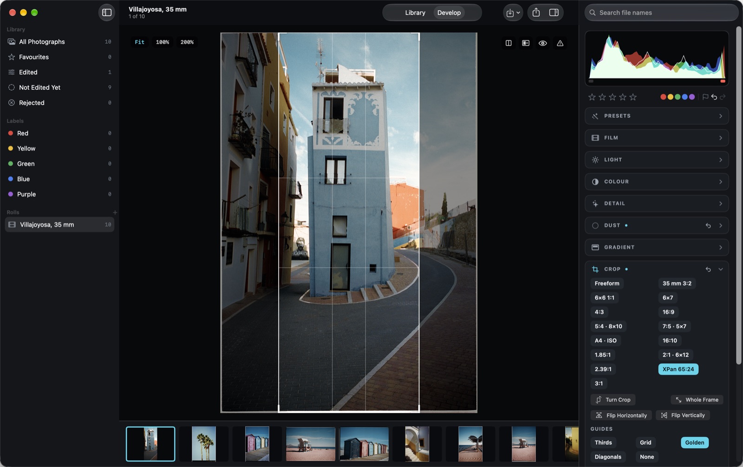Viewport: 743px width, 467px height.
Task: Select the palm trees thumbnail in filmstrip
Action: point(204,444)
